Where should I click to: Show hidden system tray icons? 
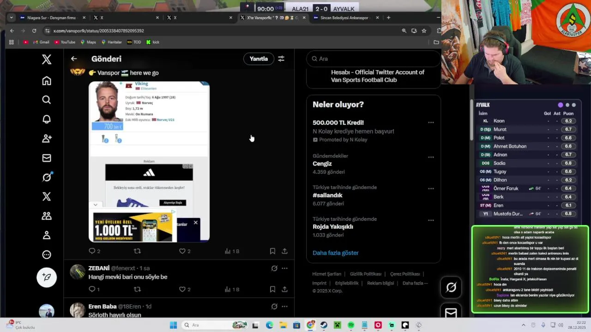(523, 325)
